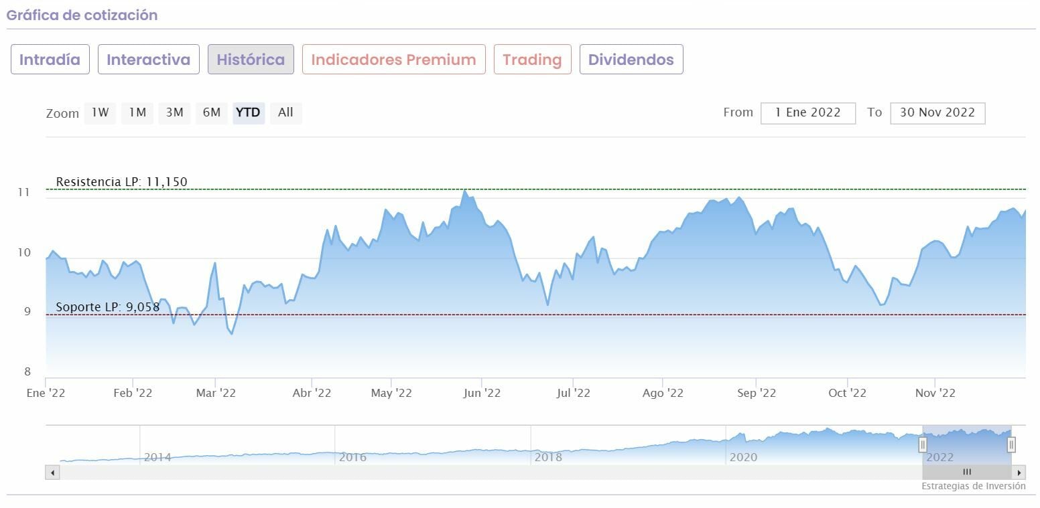Open the Indicadores Premium tab

click(x=393, y=60)
